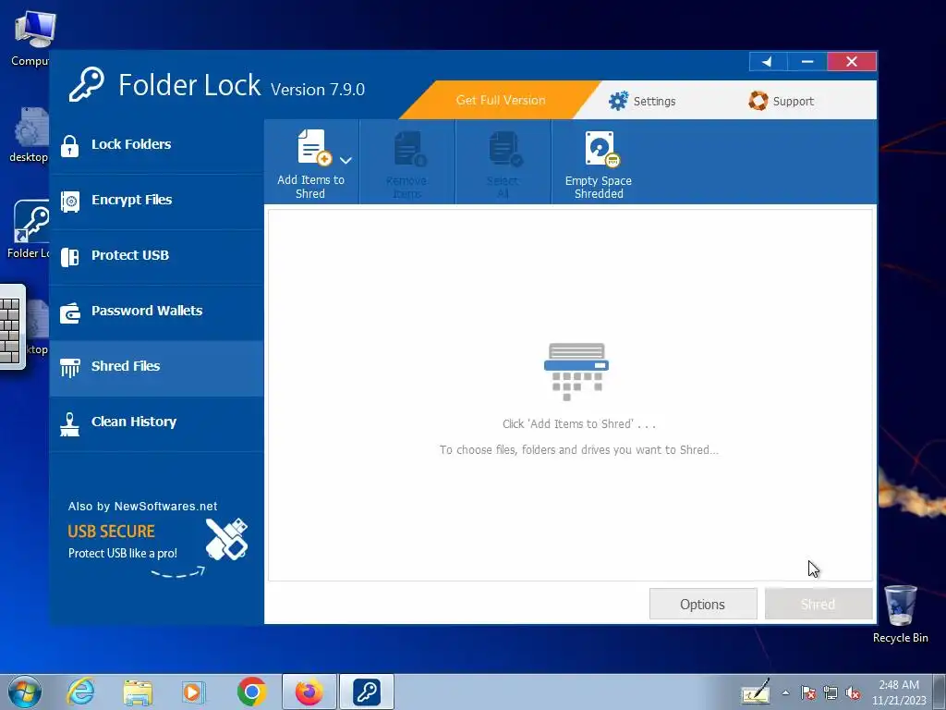Click the USB SECURE promotional link
Viewport: 946px width, 710px height.
(x=112, y=532)
